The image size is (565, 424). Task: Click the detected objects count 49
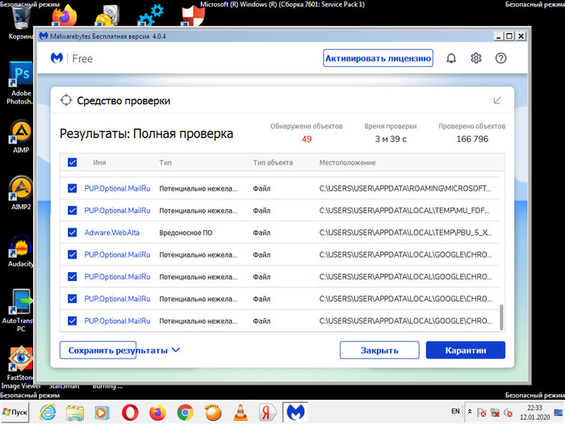pos(307,139)
